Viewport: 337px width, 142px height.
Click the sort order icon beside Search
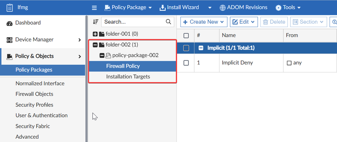(96, 22)
